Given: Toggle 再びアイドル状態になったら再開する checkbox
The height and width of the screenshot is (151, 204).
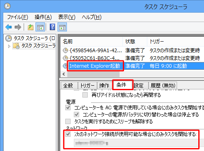Looking at the screenshot, I should [x=85, y=95].
